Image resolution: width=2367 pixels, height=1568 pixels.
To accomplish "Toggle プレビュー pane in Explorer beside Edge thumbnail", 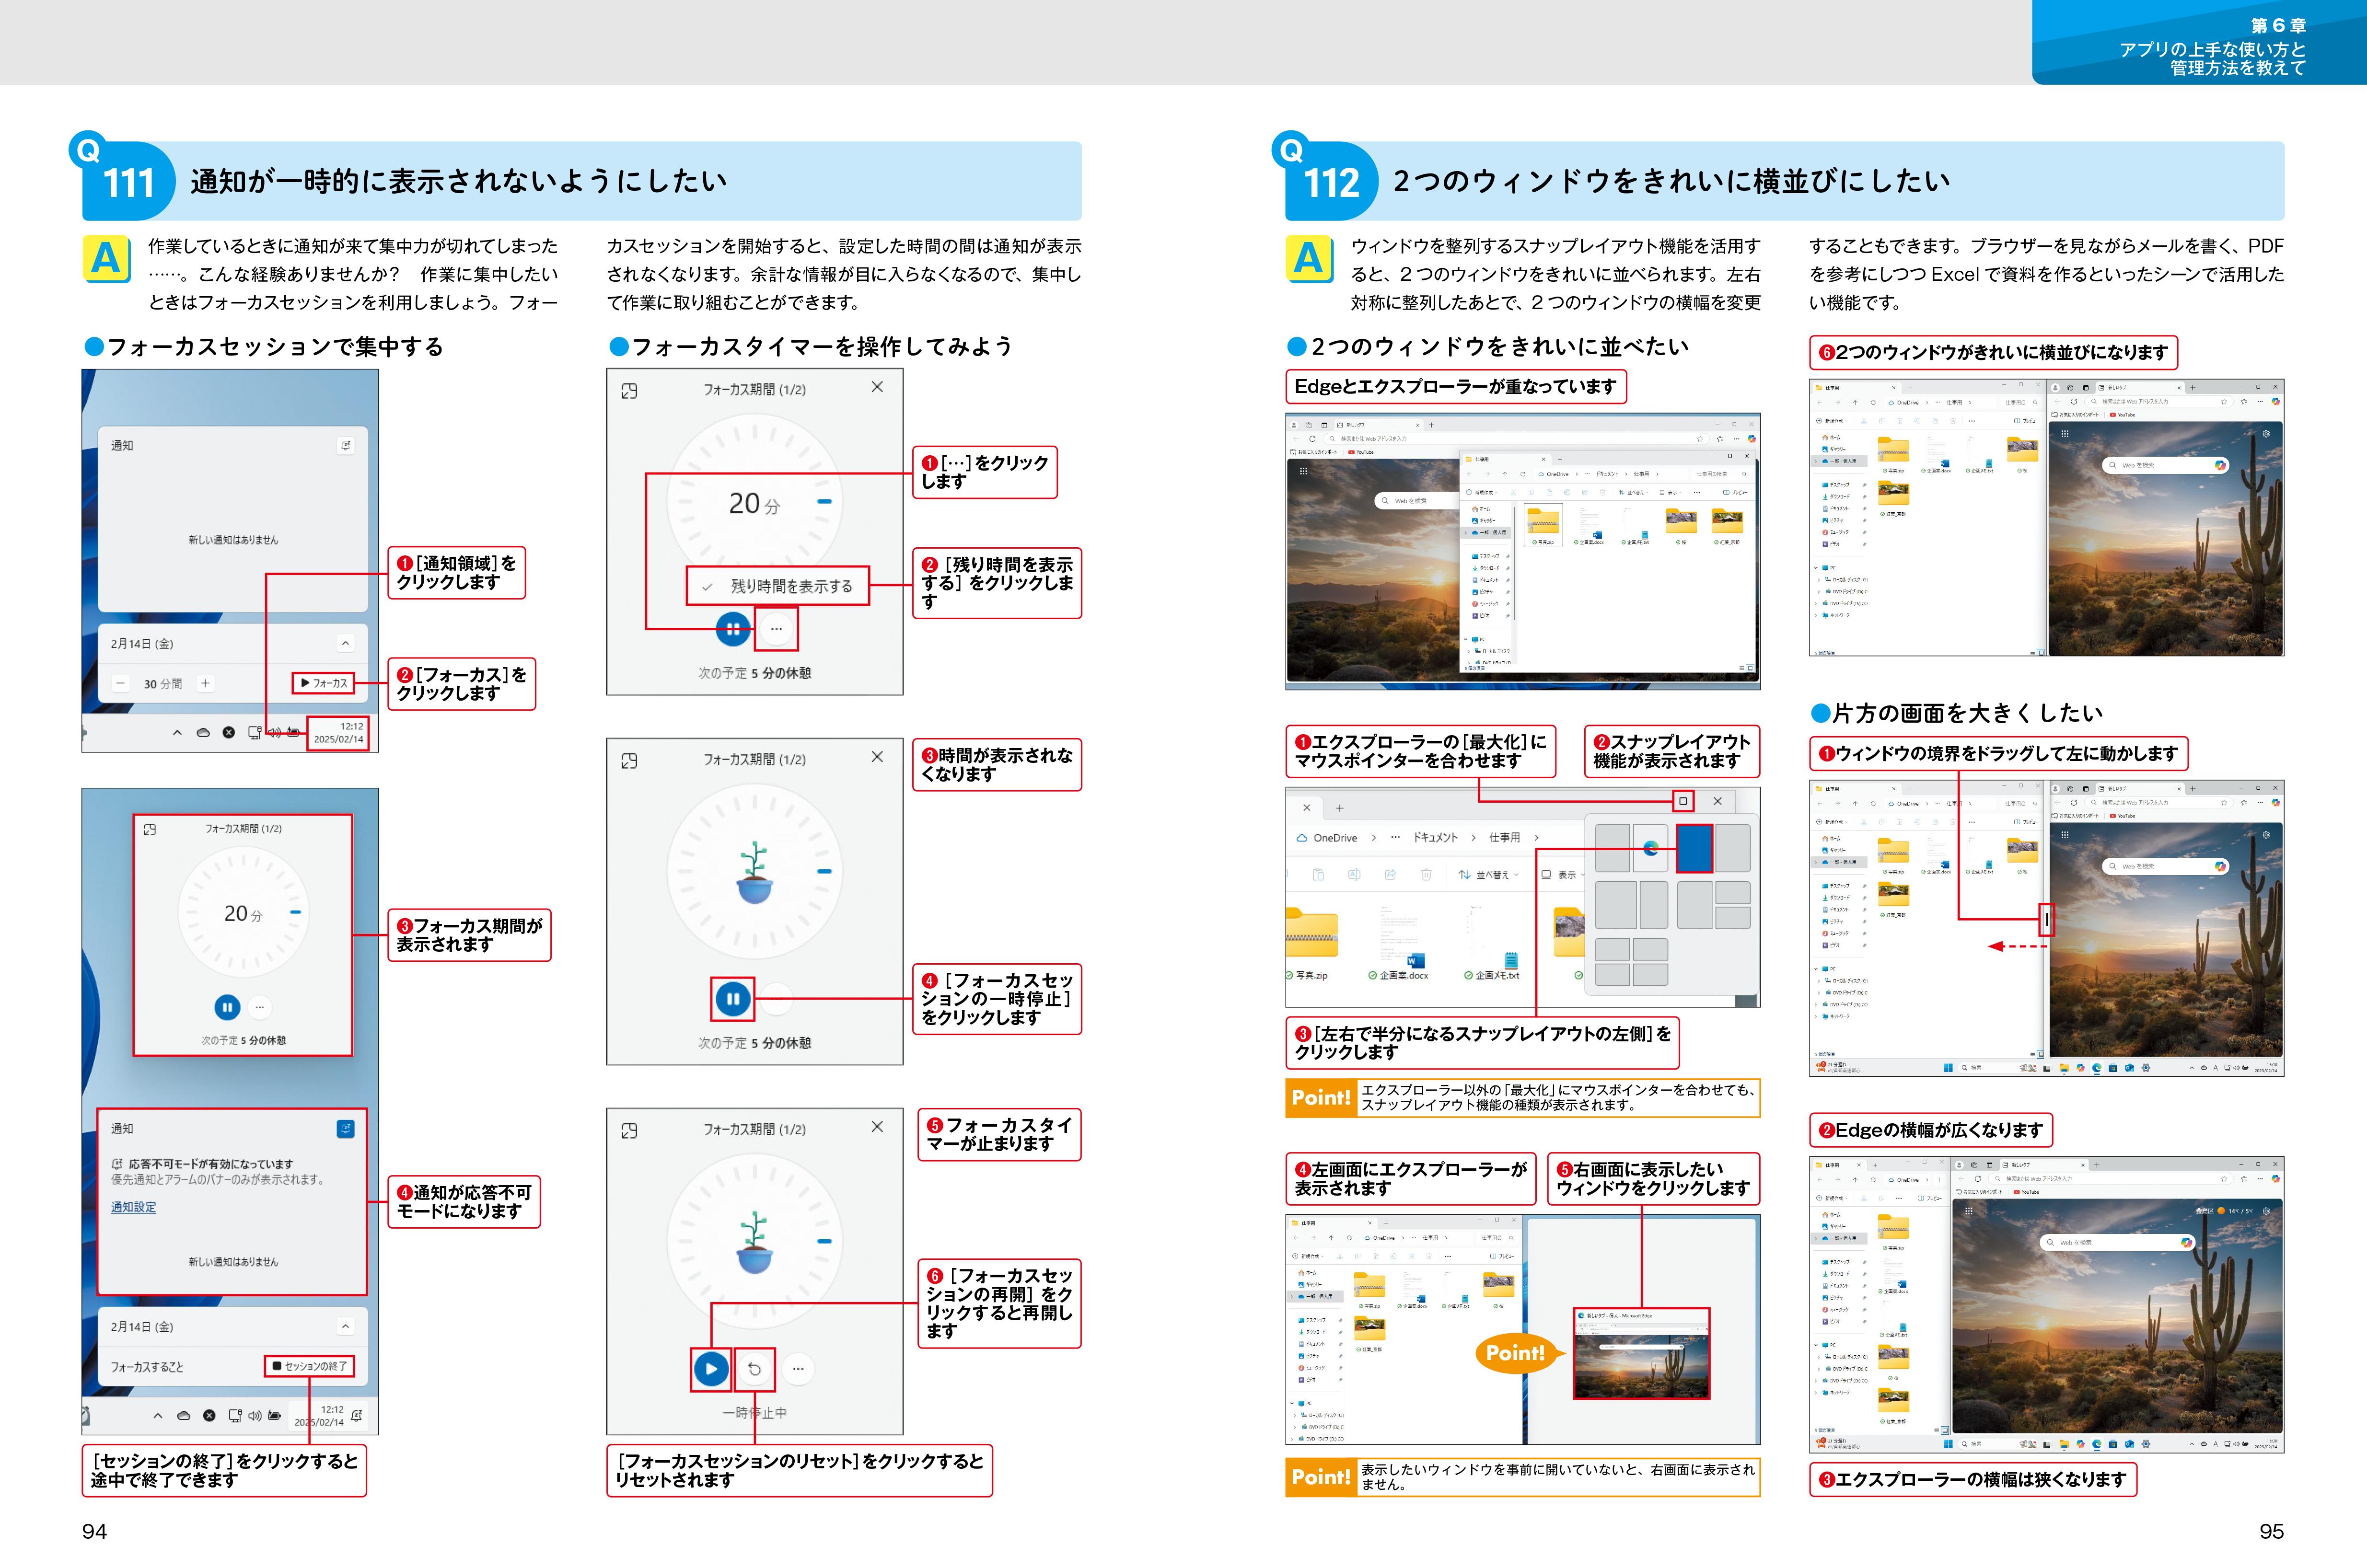I will 1502,1256.
